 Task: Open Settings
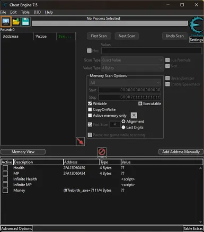pyautogui.click(x=197, y=40)
